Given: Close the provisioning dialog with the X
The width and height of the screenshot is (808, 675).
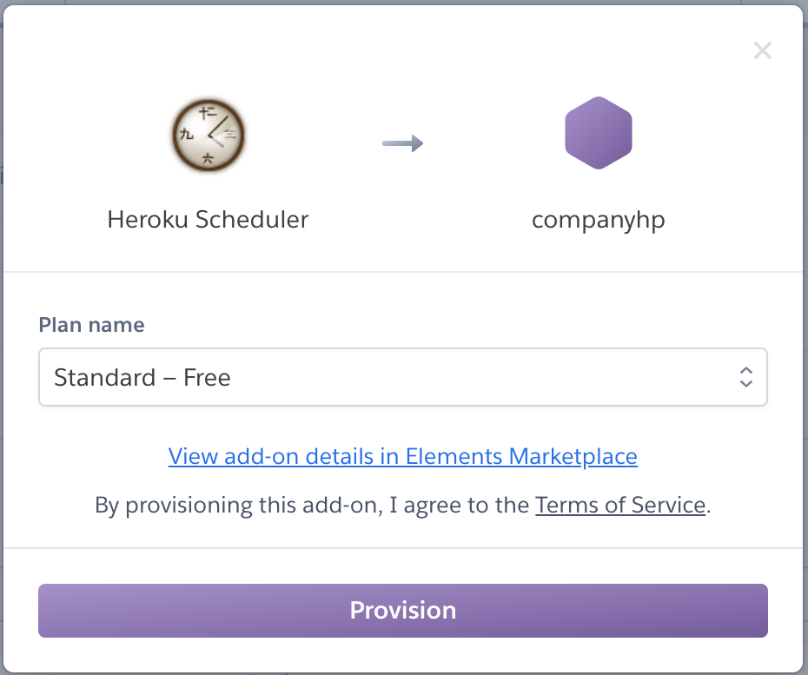Looking at the screenshot, I should tap(762, 50).
